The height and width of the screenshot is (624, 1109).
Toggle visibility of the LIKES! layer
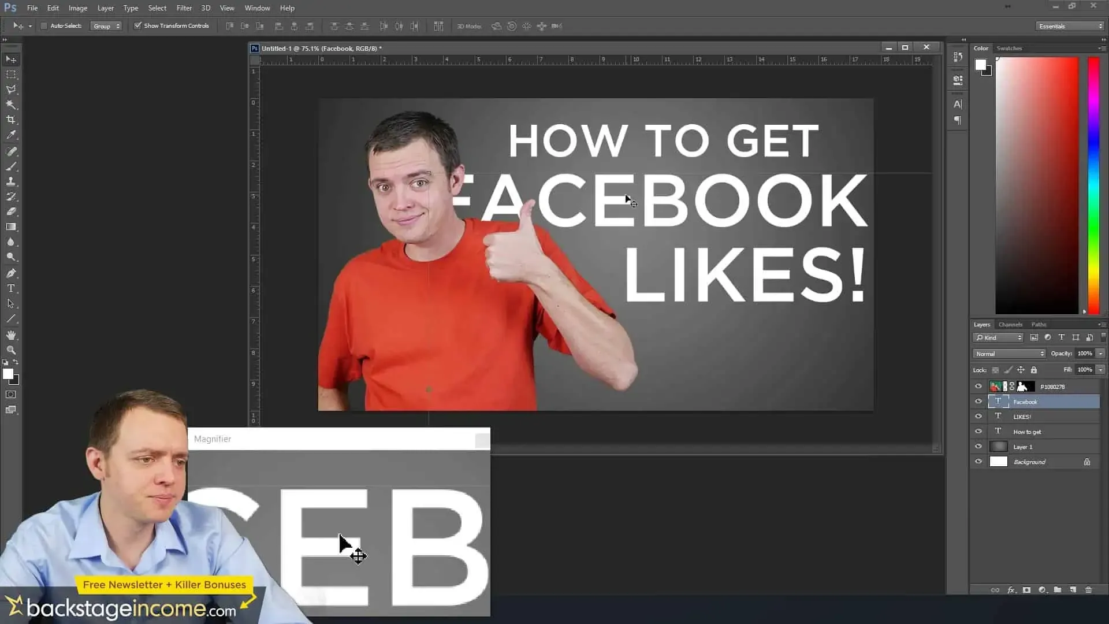978,416
